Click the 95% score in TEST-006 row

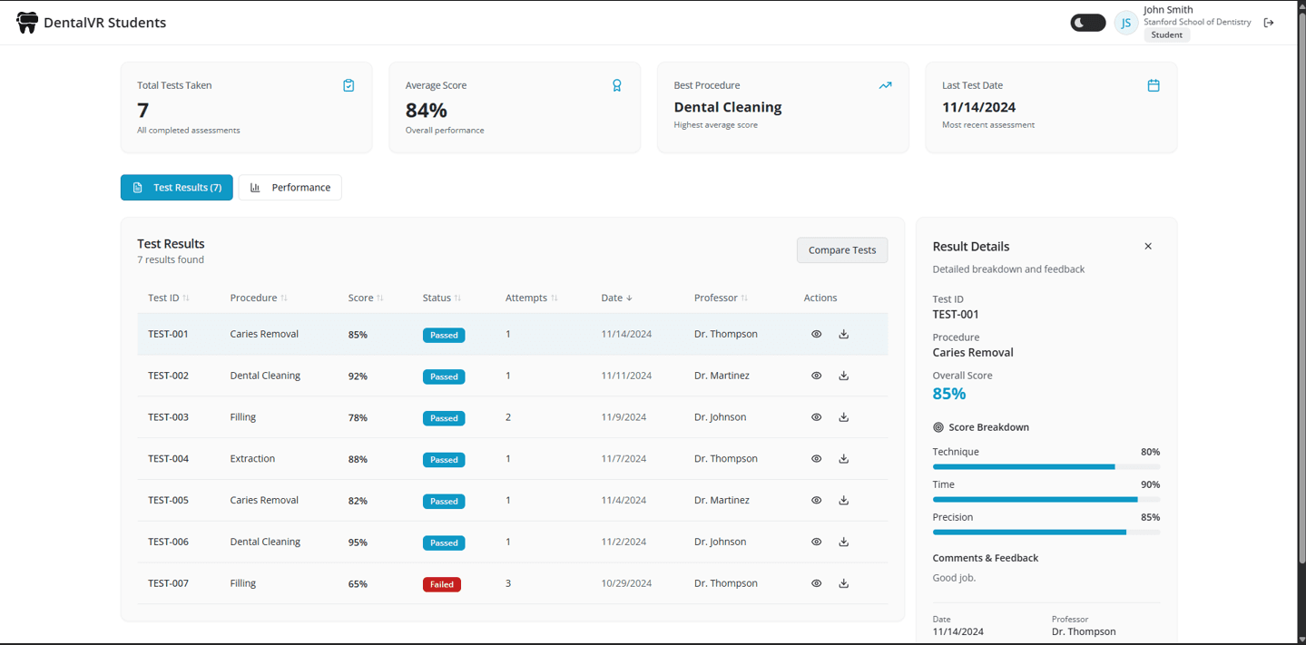pyautogui.click(x=358, y=542)
